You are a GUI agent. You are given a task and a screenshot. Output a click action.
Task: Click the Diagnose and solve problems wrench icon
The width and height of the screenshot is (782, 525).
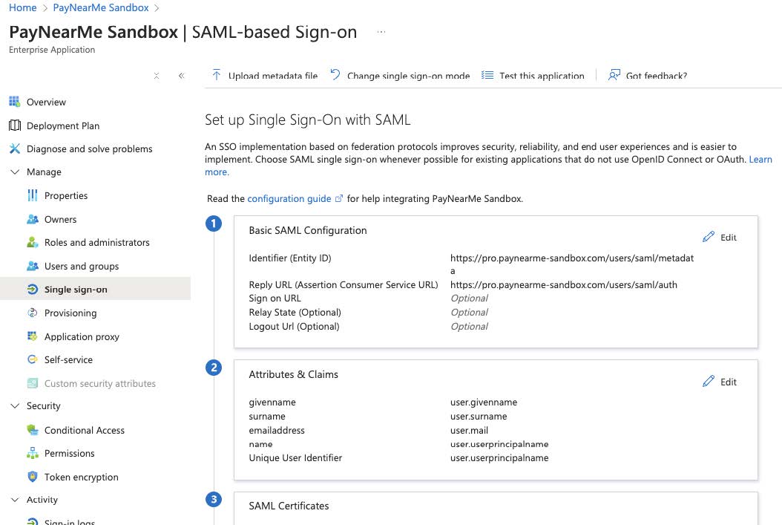(14, 149)
